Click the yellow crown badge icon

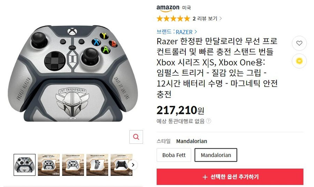coord(299,61)
